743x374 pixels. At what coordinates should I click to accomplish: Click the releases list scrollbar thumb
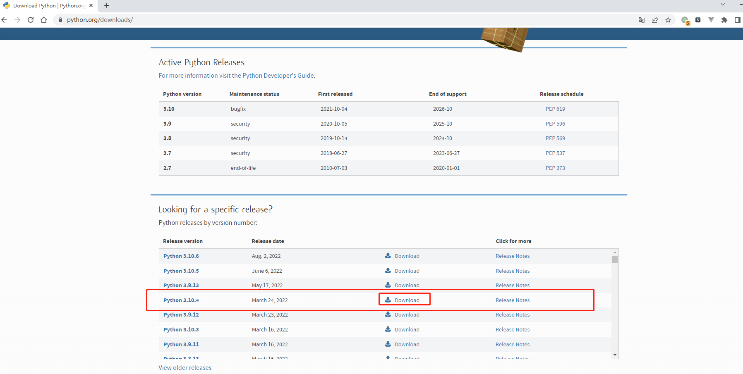(615, 259)
